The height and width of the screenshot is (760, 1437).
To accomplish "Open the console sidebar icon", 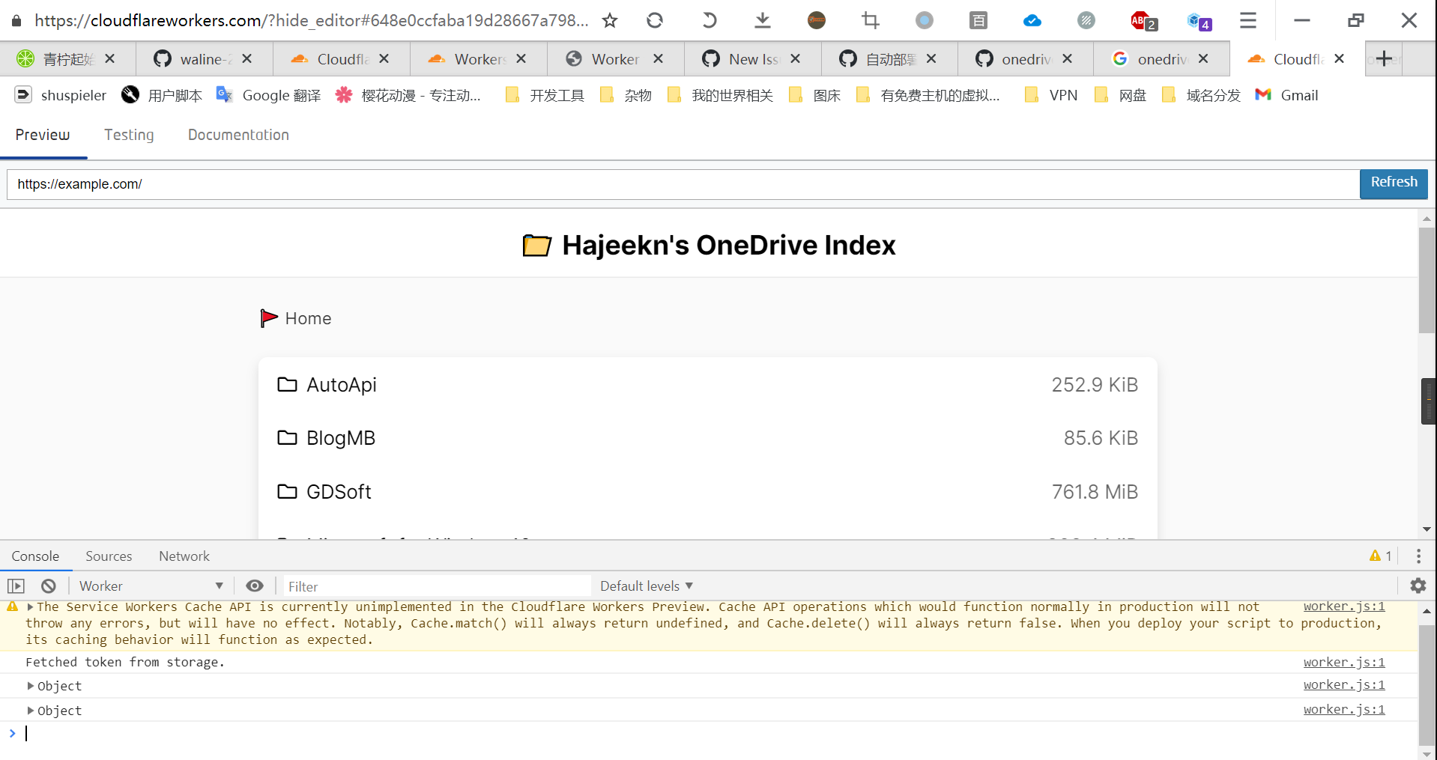I will pos(16,586).
